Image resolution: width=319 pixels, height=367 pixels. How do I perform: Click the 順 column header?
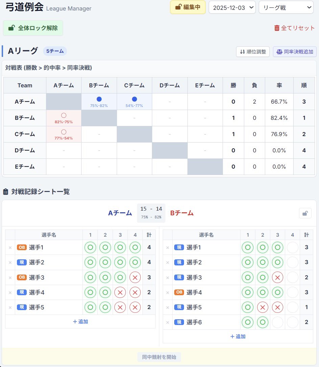tap(304, 85)
